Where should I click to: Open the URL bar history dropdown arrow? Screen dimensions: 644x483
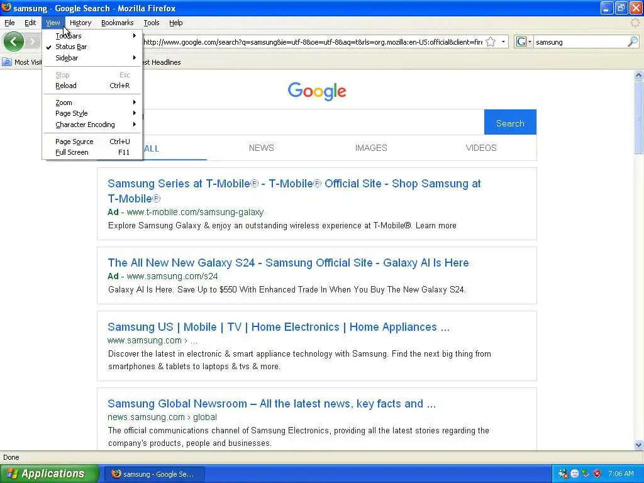pyautogui.click(x=503, y=42)
